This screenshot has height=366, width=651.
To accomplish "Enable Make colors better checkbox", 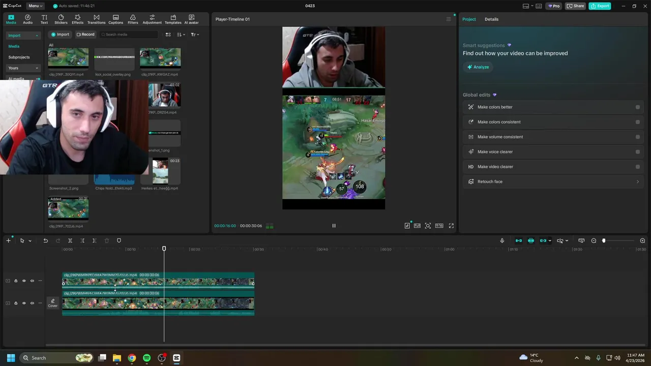I will click(x=638, y=107).
